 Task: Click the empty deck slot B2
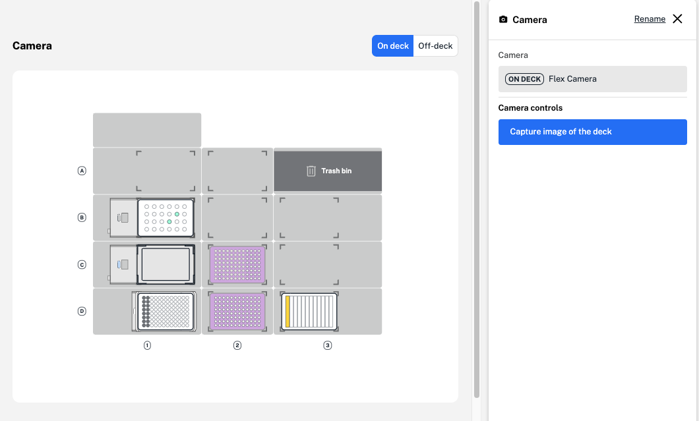[237, 217]
